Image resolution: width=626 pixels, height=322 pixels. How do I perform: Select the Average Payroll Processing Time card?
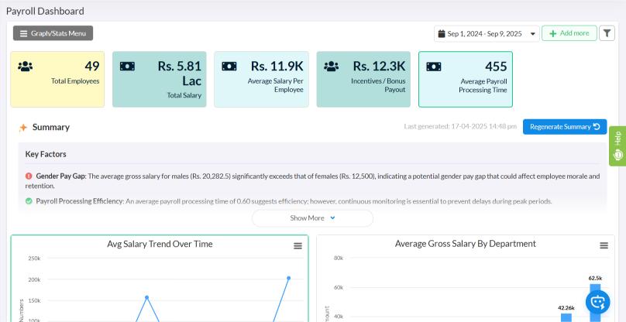pyautogui.click(x=466, y=79)
